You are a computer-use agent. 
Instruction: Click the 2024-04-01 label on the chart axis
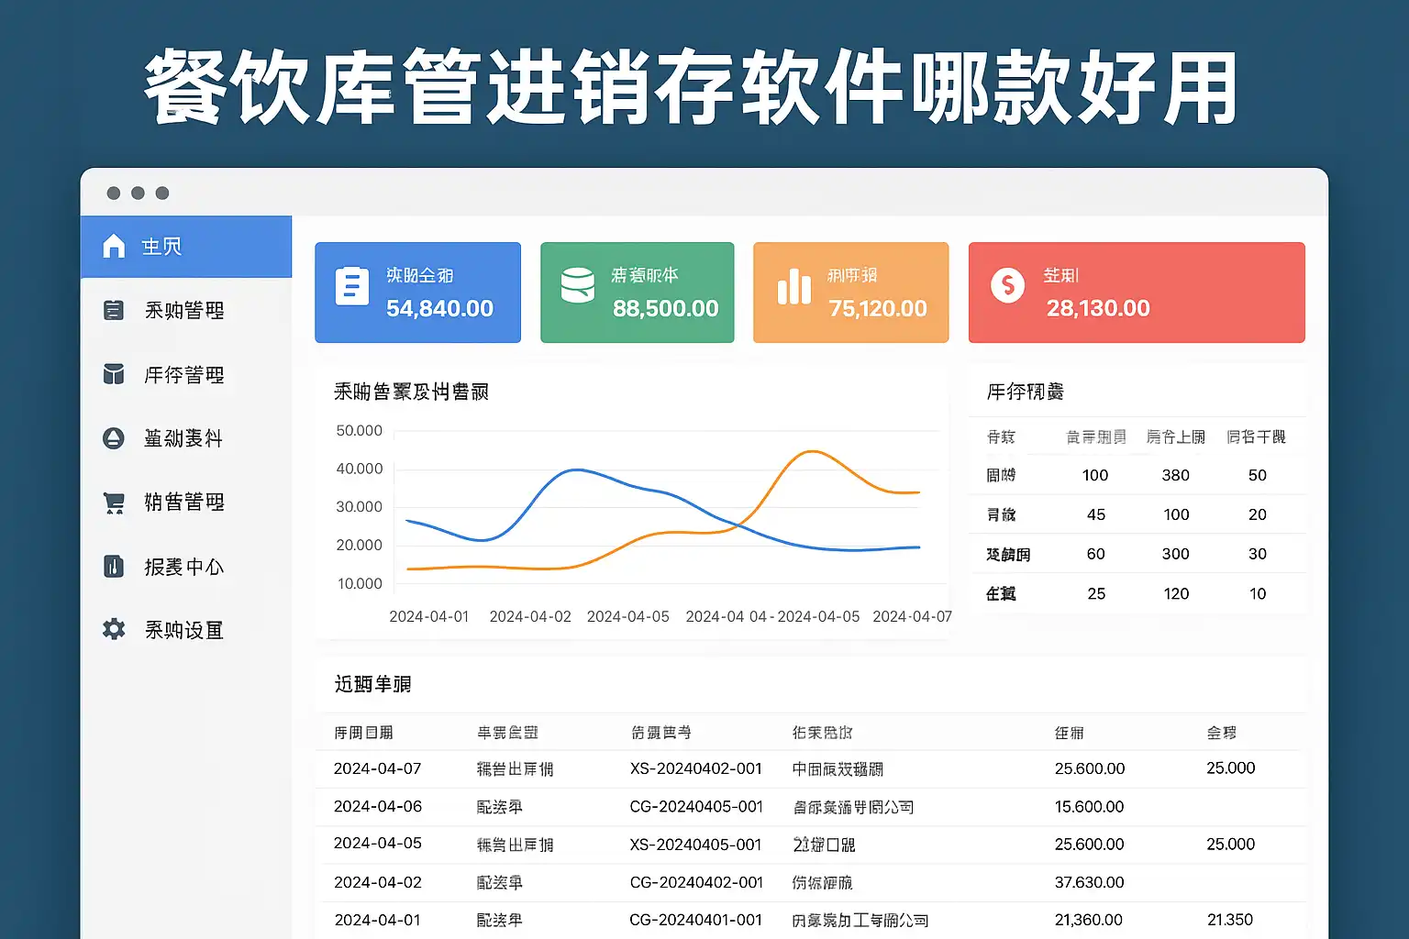(x=428, y=616)
